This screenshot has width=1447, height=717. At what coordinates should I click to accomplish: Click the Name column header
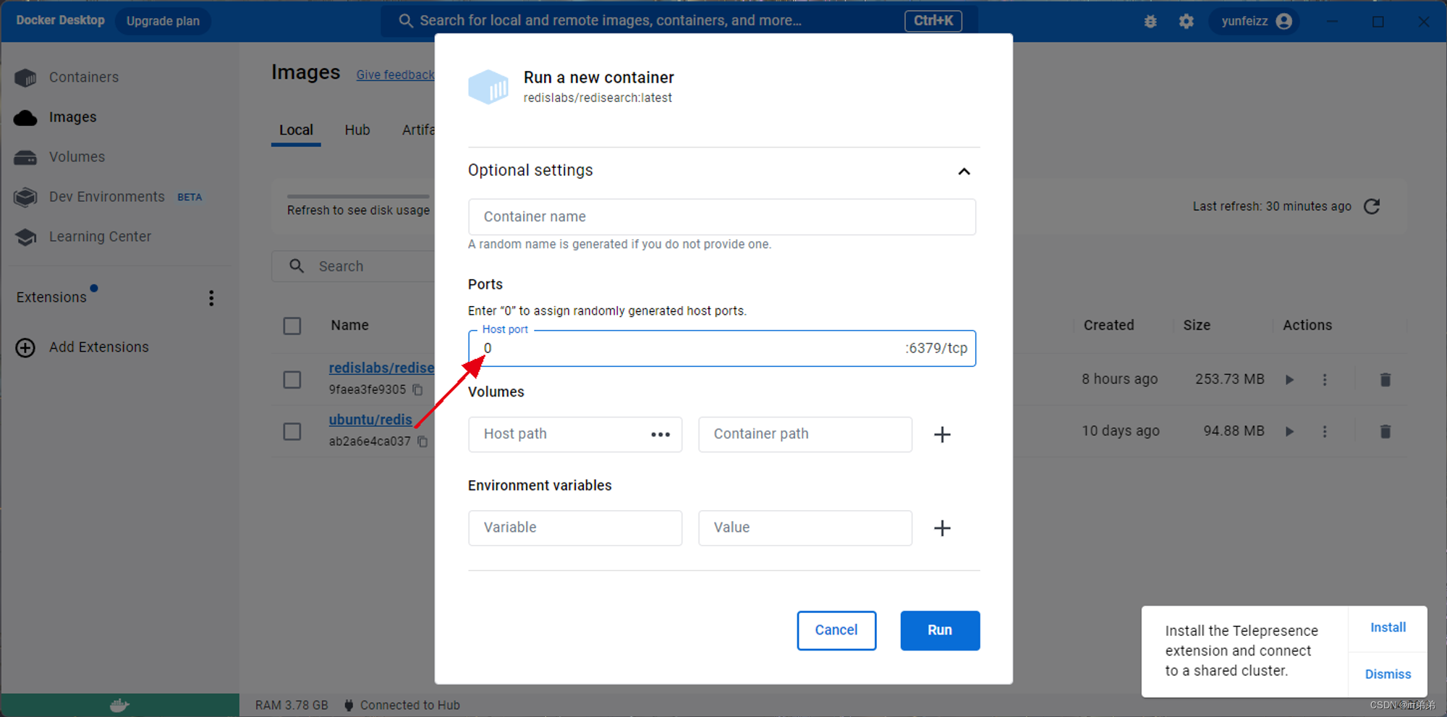click(349, 326)
